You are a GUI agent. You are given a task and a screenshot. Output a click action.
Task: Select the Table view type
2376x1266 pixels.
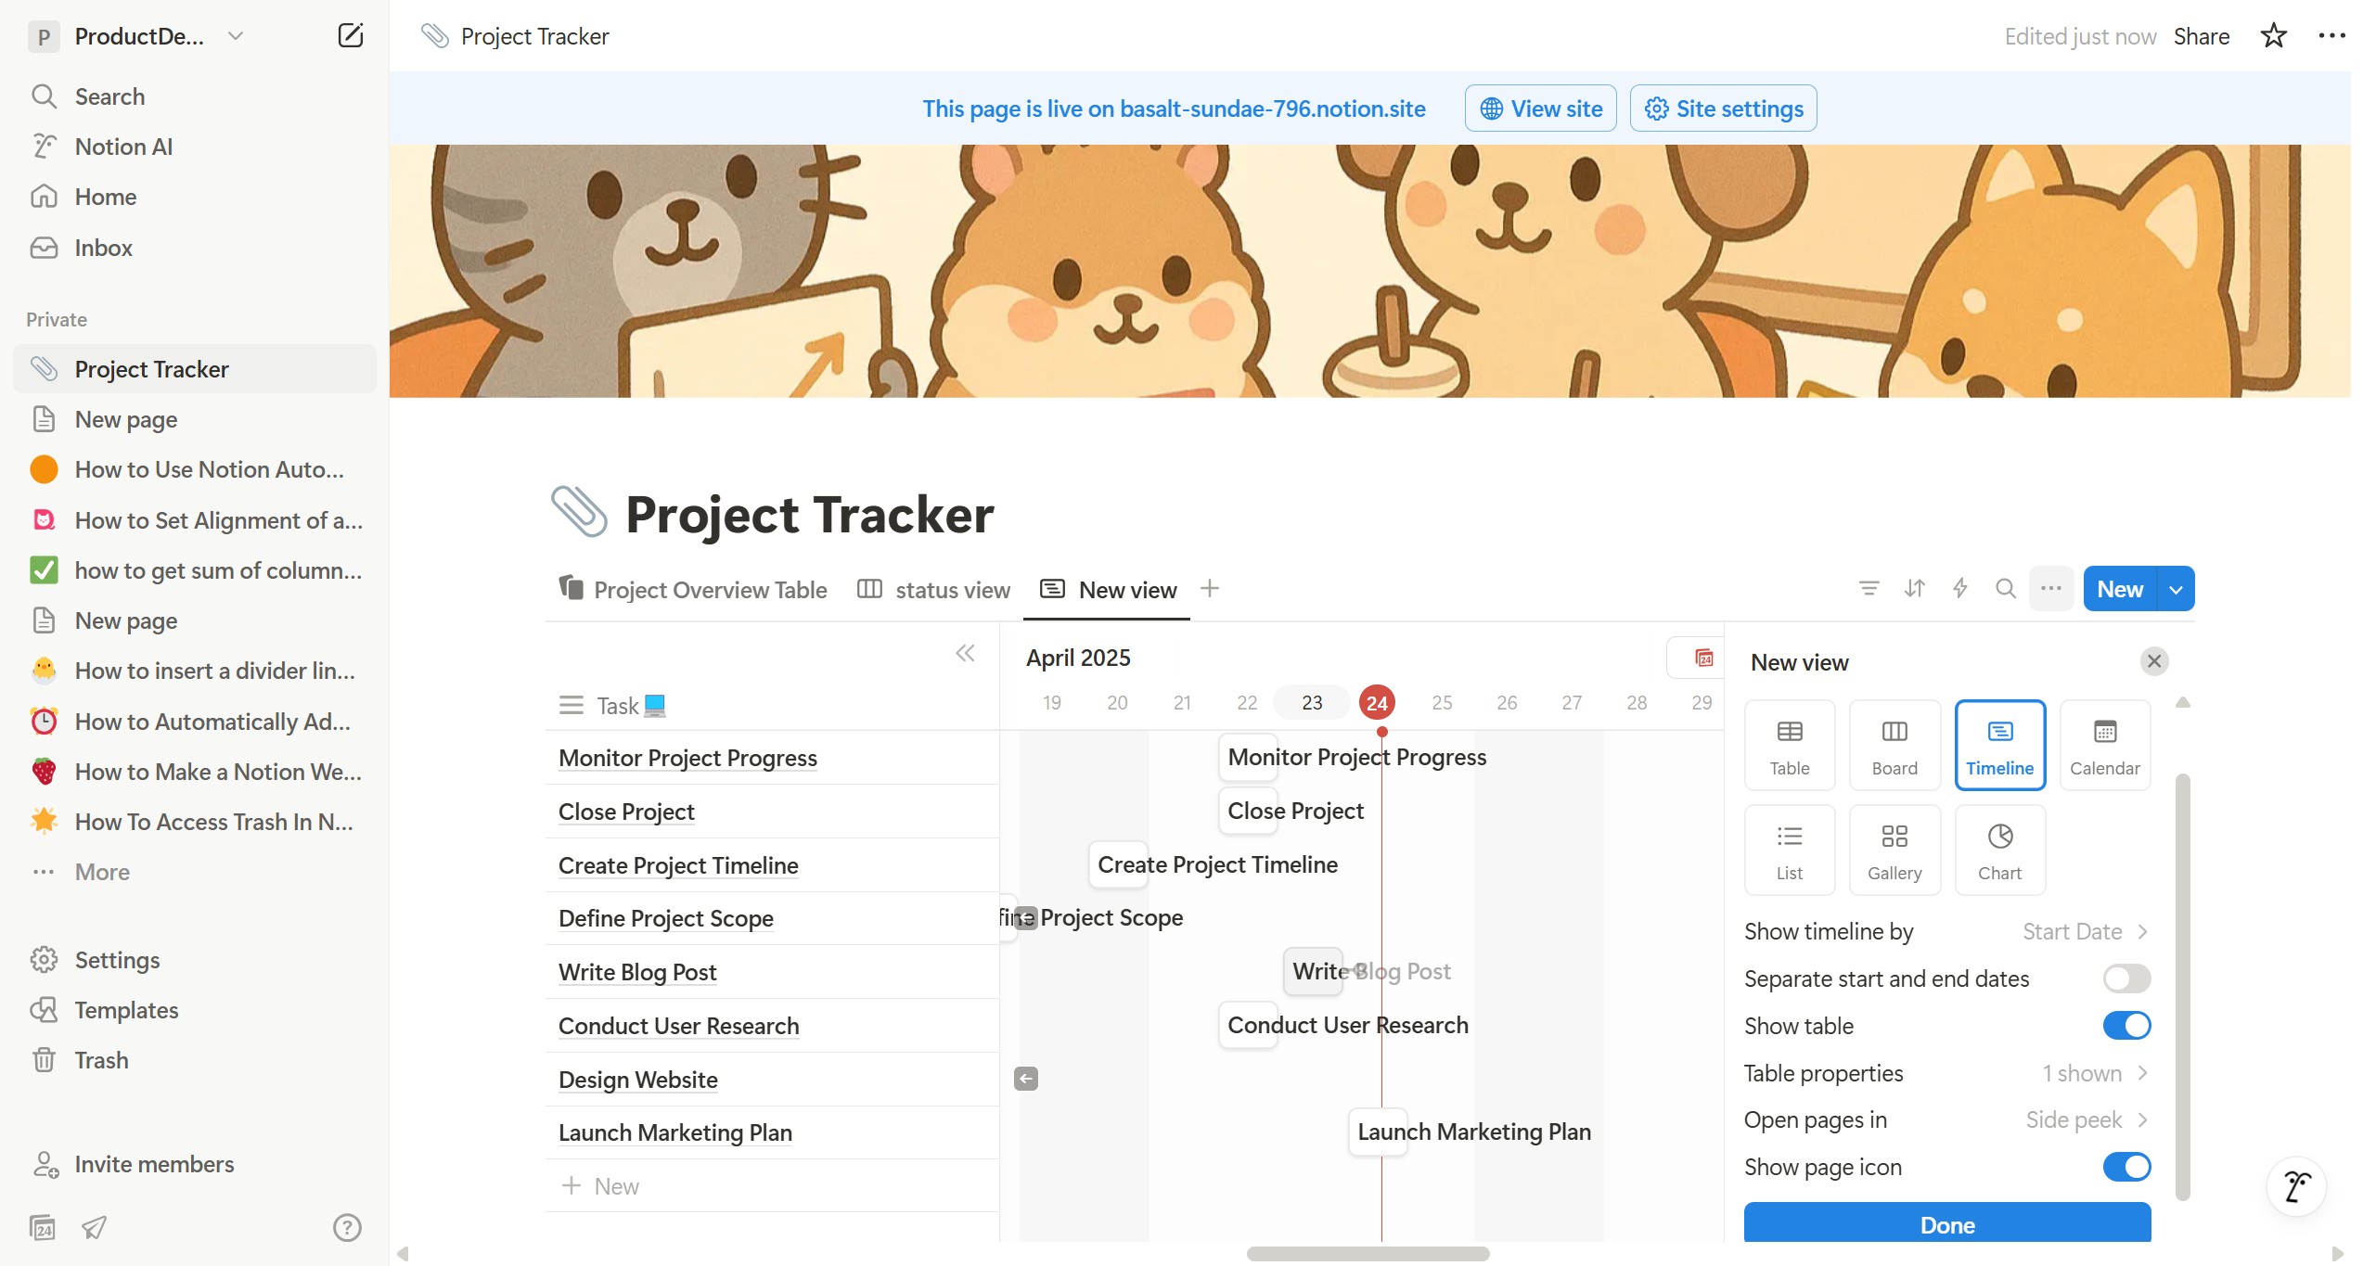pos(1789,746)
